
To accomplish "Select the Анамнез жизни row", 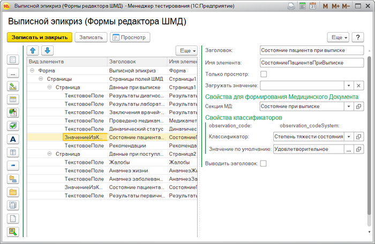I will coord(112,171).
